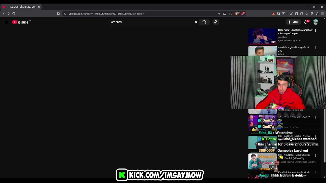Image resolution: width=326 pixels, height=183 pixels.
Task: Open options menu for the MBC5 video
Action: [315, 48]
